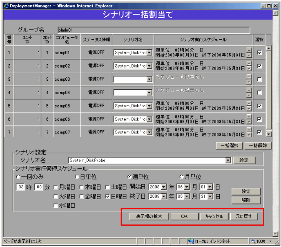Image resolution: width=281 pixels, height=247 pixels.
Task: Click the キャンセル button
Action: point(214,216)
